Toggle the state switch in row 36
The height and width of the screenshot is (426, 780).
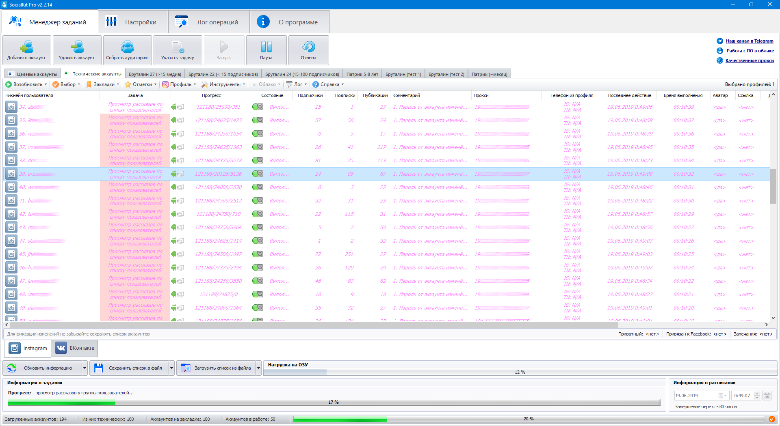258,133
